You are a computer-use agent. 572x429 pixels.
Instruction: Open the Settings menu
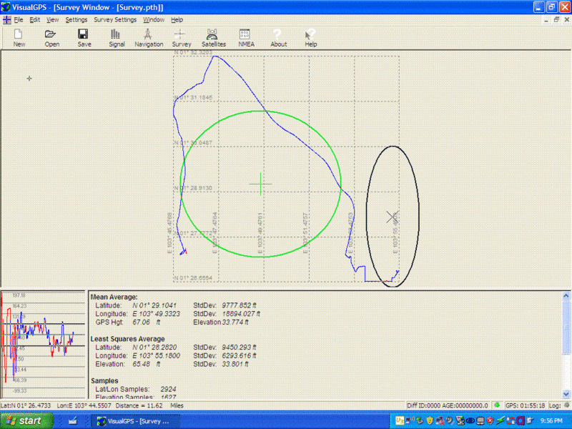[77, 20]
